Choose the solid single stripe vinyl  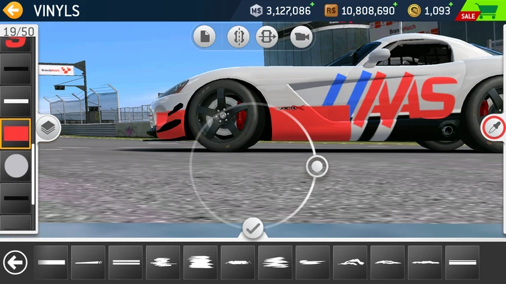(51, 263)
